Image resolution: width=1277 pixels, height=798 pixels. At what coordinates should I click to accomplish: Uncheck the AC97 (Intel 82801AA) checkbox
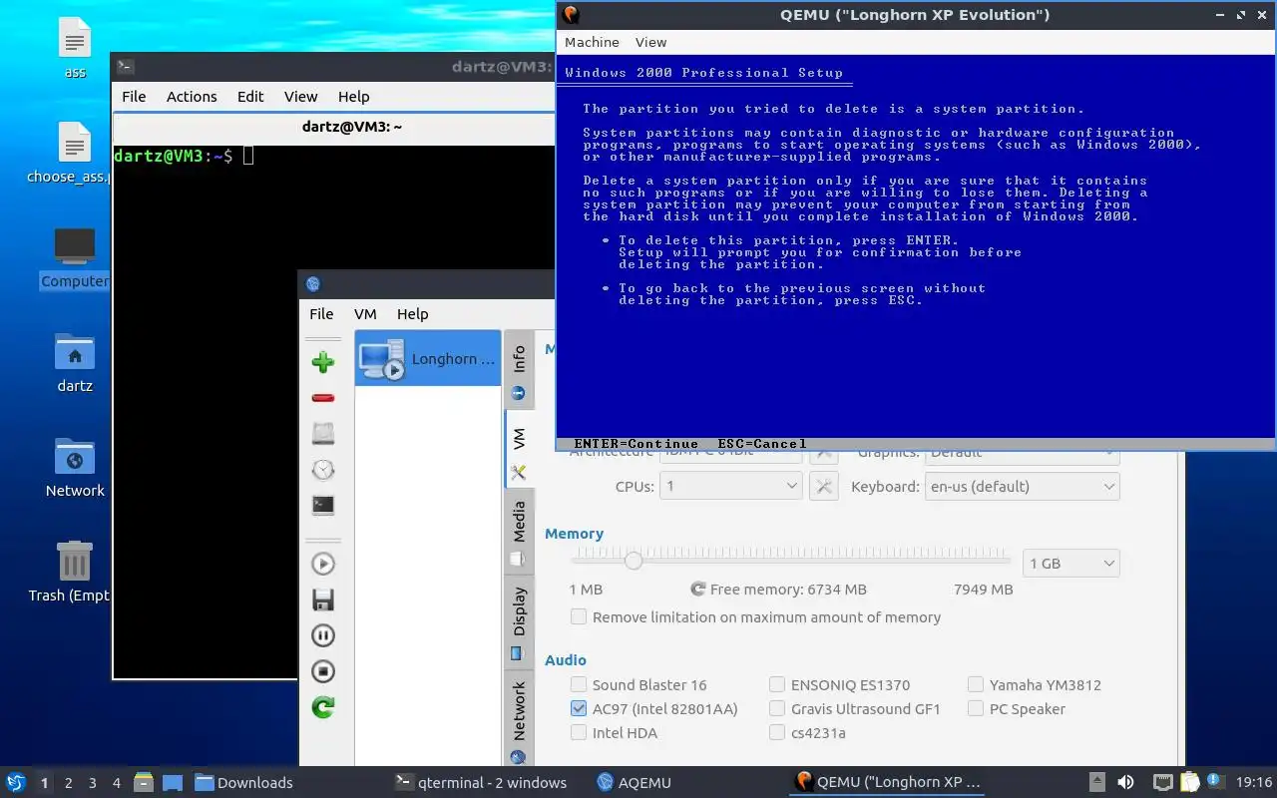point(579,708)
